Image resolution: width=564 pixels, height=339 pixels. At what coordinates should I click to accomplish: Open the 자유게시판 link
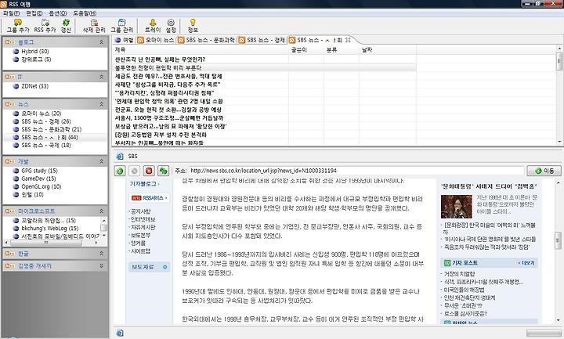pos(143,228)
